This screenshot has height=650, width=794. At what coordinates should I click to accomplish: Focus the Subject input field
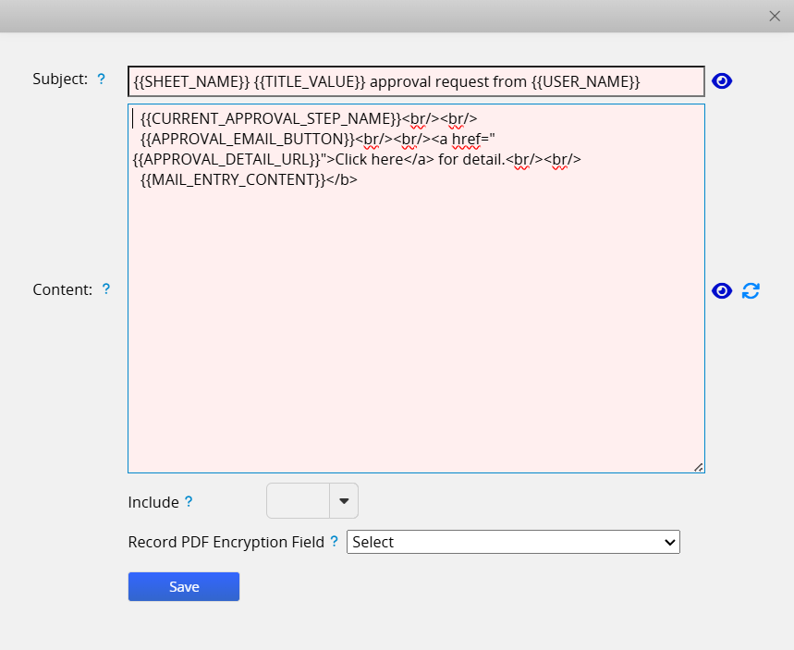click(416, 81)
